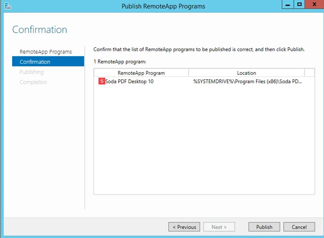Minimize the Publish RemoteApp Programs window
The image size is (324, 238).
pos(288,4)
